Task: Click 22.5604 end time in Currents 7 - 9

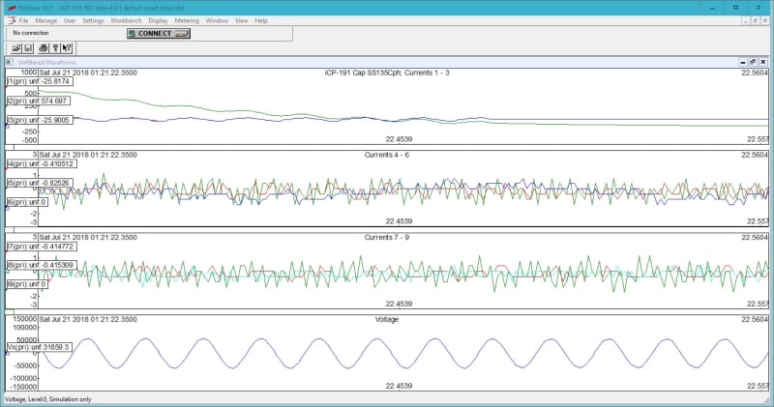Action: tap(755, 237)
